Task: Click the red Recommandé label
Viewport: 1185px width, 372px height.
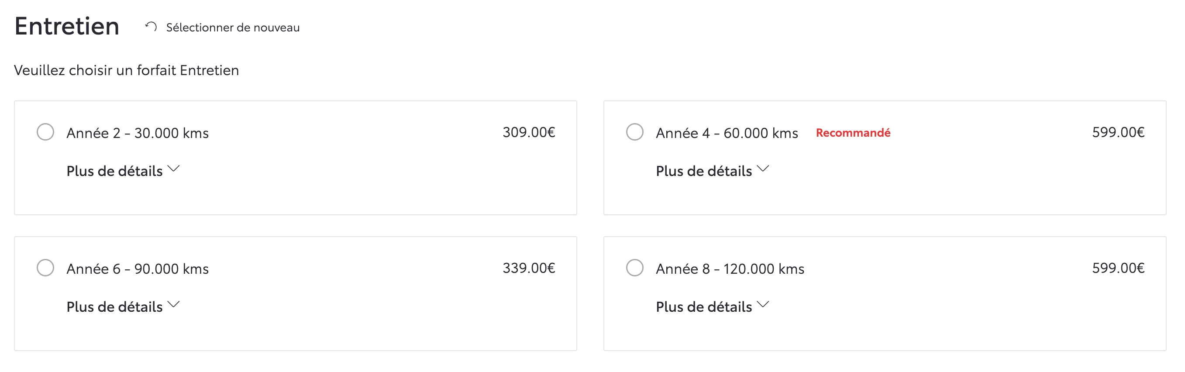Action: click(853, 133)
